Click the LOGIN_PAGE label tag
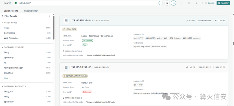This screenshot has height=106, width=234. point(70,29)
